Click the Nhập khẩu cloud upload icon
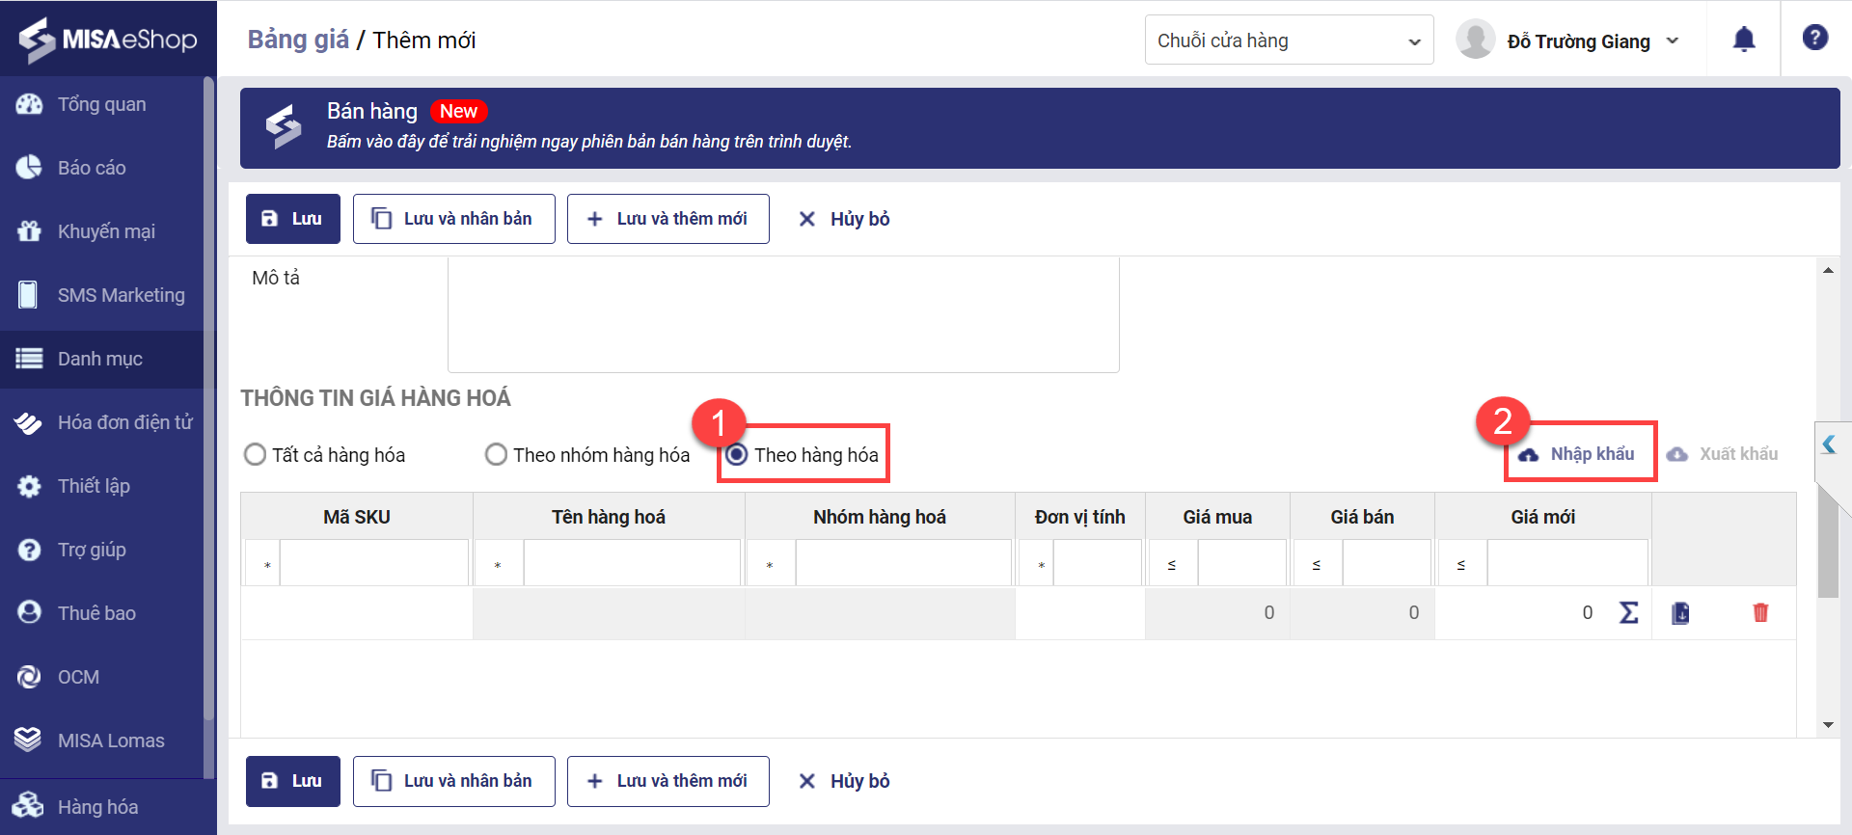 click(1529, 454)
